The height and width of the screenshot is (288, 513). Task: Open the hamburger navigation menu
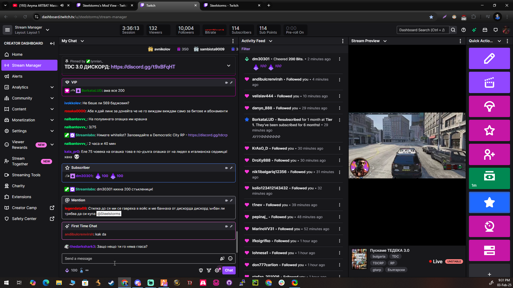click(x=7, y=30)
